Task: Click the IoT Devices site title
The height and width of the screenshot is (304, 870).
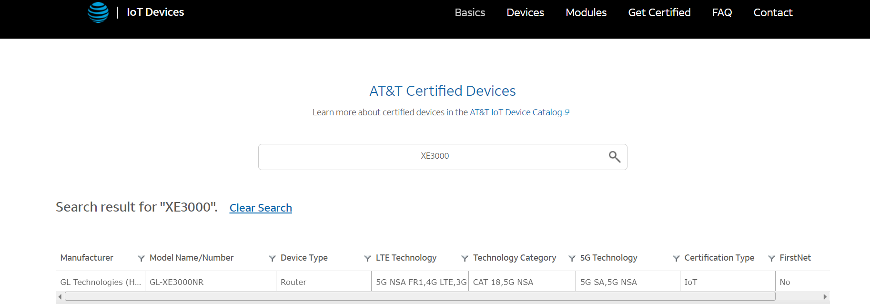Action: (155, 12)
